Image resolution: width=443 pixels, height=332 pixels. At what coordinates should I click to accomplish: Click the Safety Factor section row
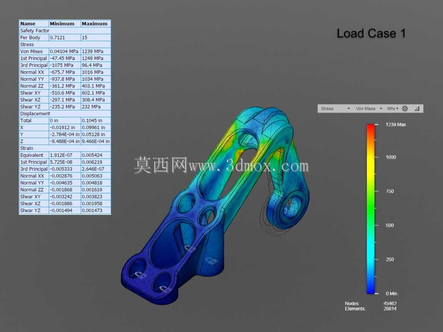click(x=65, y=30)
